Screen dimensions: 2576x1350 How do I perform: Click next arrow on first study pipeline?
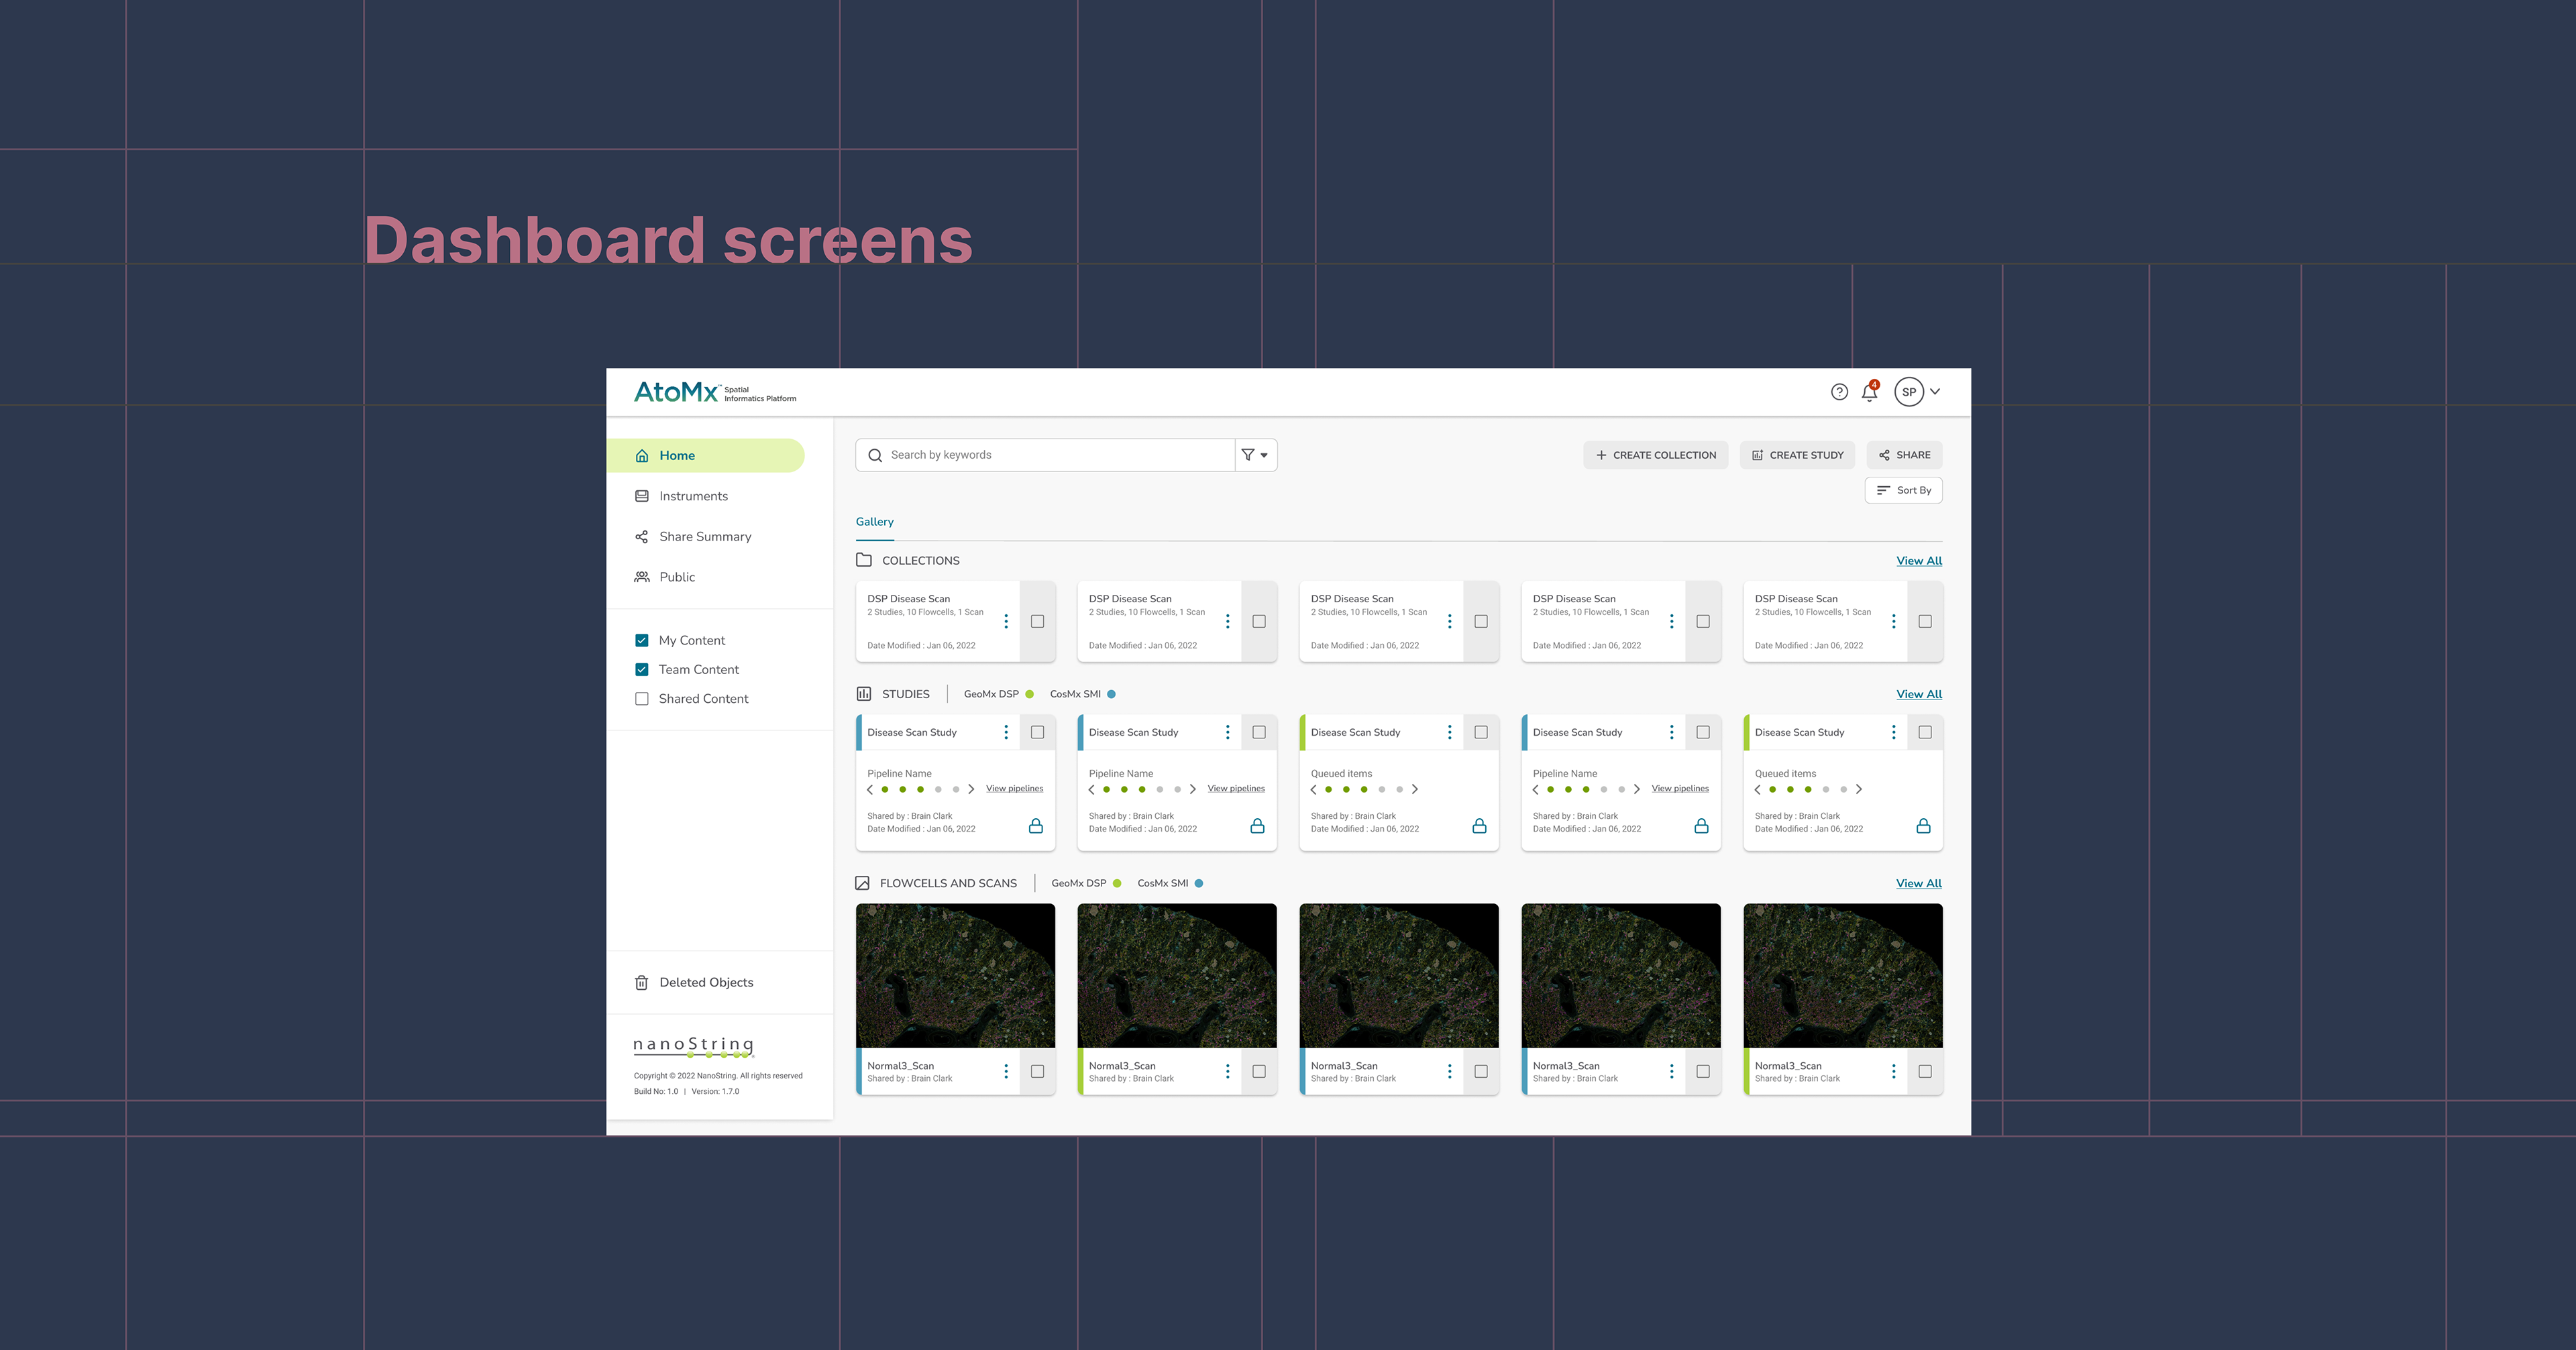point(971,789)
